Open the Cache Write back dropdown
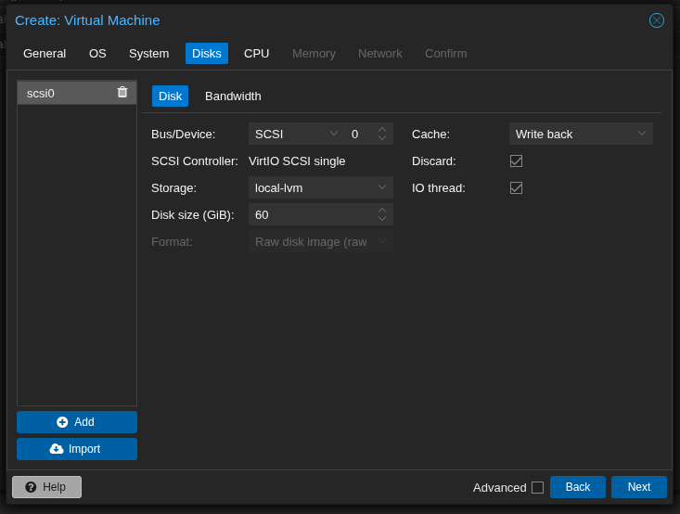 [641, 134]
